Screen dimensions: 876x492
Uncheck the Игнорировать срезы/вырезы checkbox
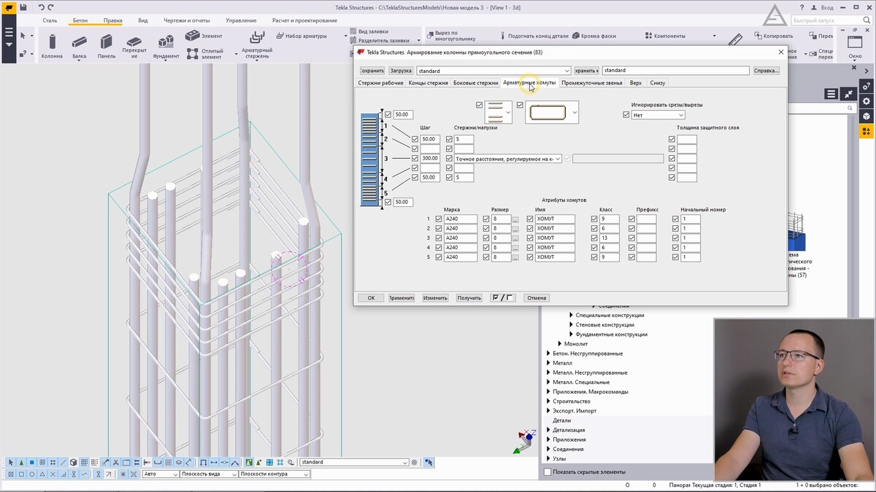pos(626,115)
